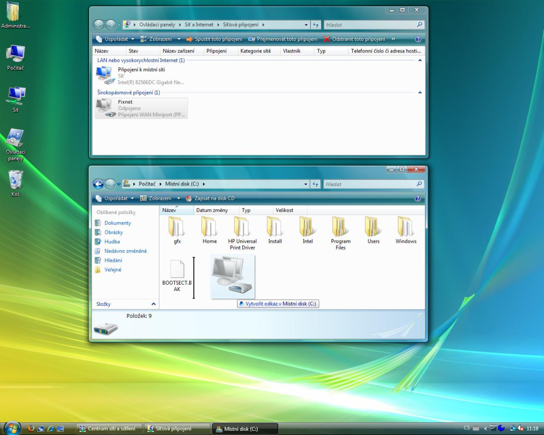Screen dimensions: 544x435
Task: Expand the toolbar overflow chevron
Action: coord(394,39)
